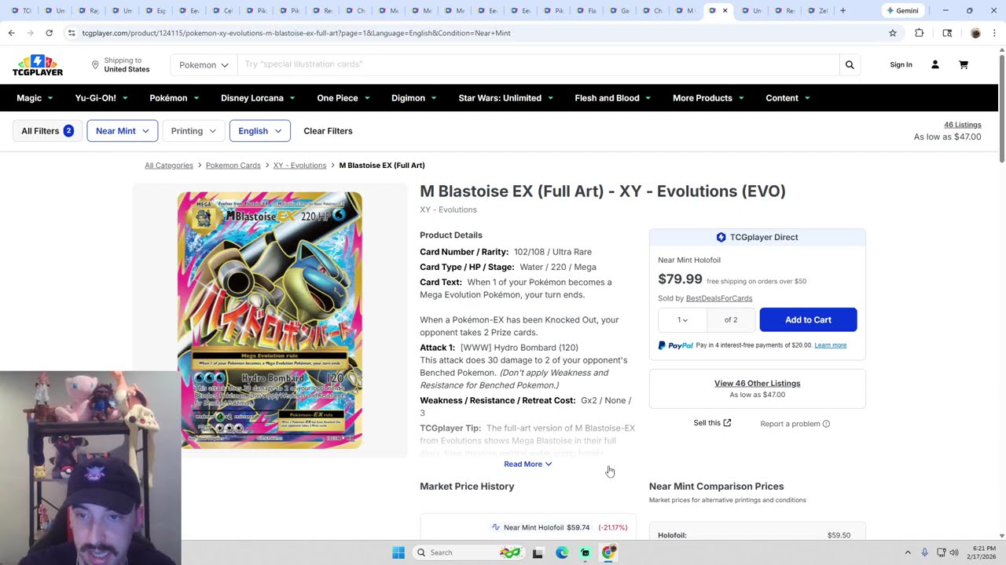Go to the XY - Evolutions breadcrumb
1006x565 pixels.
click(299, 166)
